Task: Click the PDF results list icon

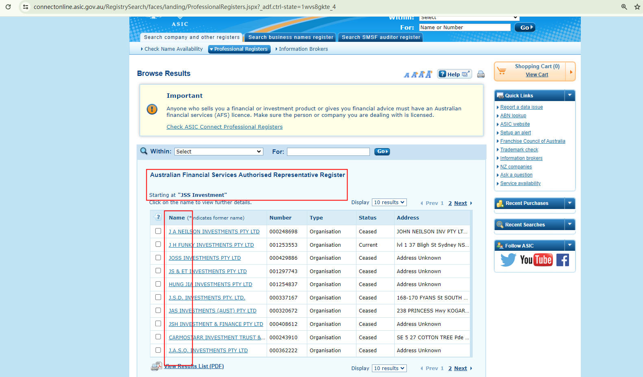Action: point(156,366)
